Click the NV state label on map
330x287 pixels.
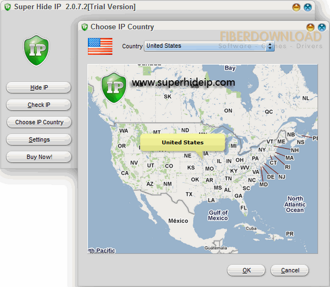click(x=134, y=163)
